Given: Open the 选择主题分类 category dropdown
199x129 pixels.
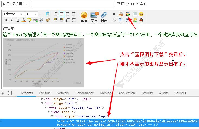Looking at the screenshot, I should [15, 4].
